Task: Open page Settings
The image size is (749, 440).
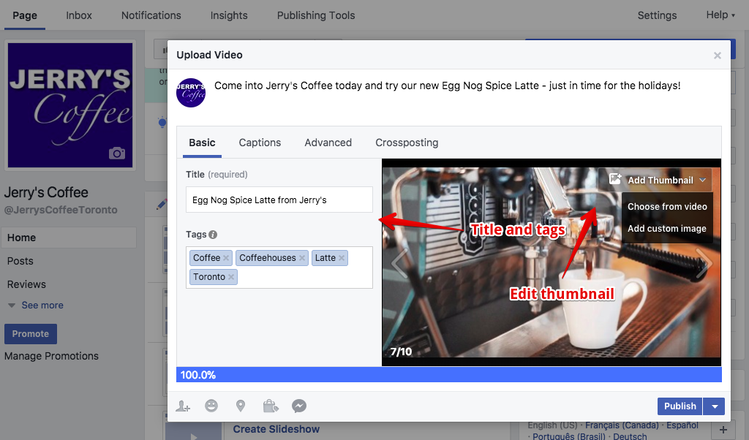Action: coord(657,15)
